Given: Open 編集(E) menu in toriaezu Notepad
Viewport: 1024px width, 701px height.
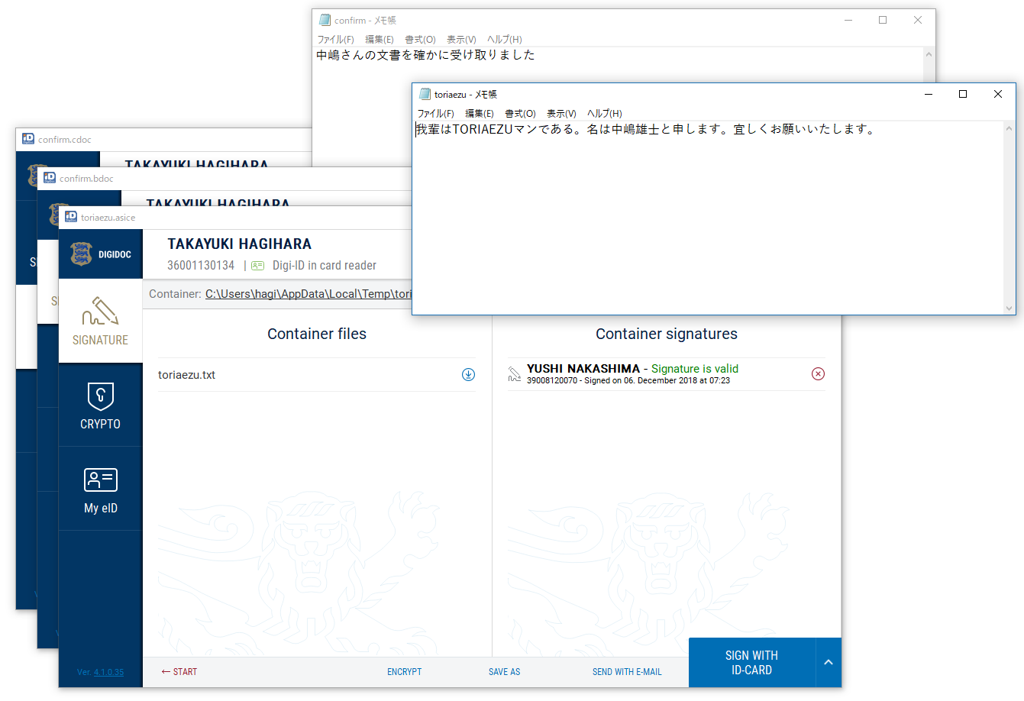Looking at the screenshot, I should click(x=479, y=114).
